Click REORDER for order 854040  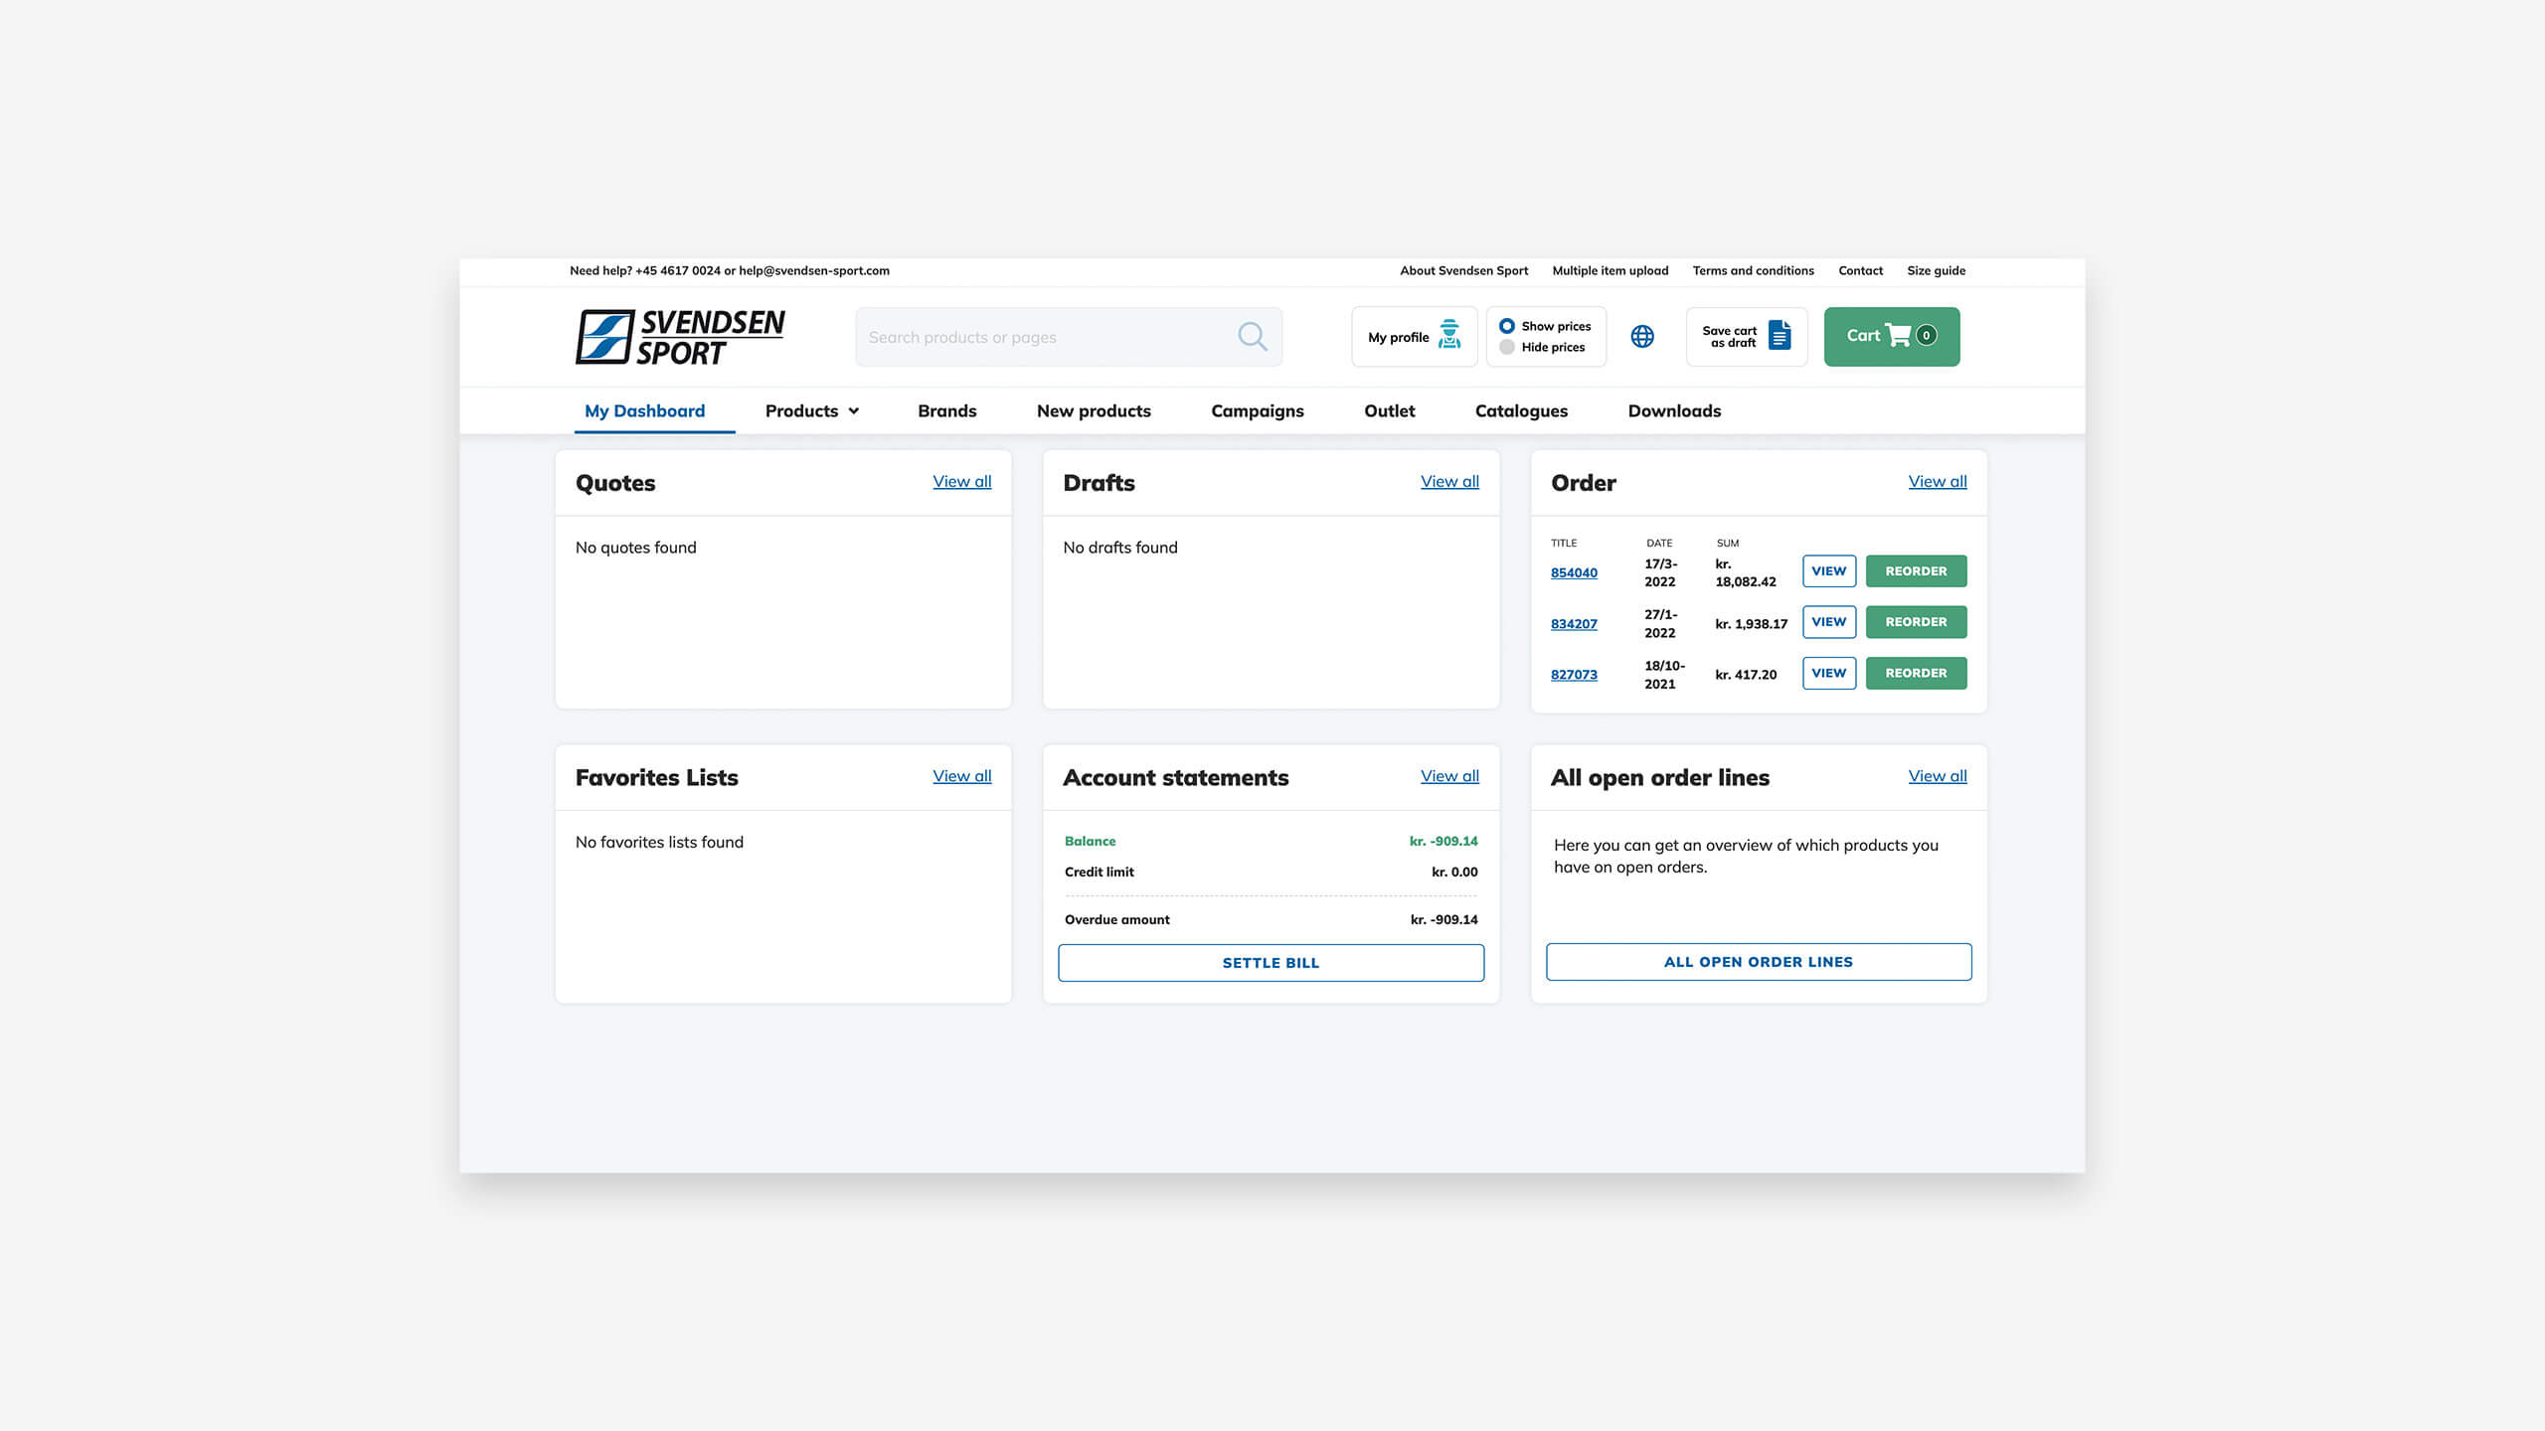click(1916, 571)
